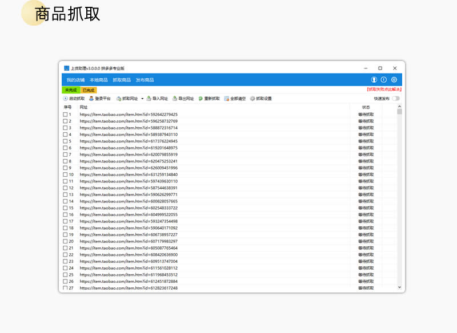Click 等待抓取 status in row 3
The width and height of the screenshot is (457, 333).
click(x=366, y=128)
